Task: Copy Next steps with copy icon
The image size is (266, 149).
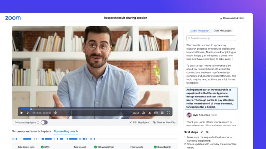Action: (207, 132)
